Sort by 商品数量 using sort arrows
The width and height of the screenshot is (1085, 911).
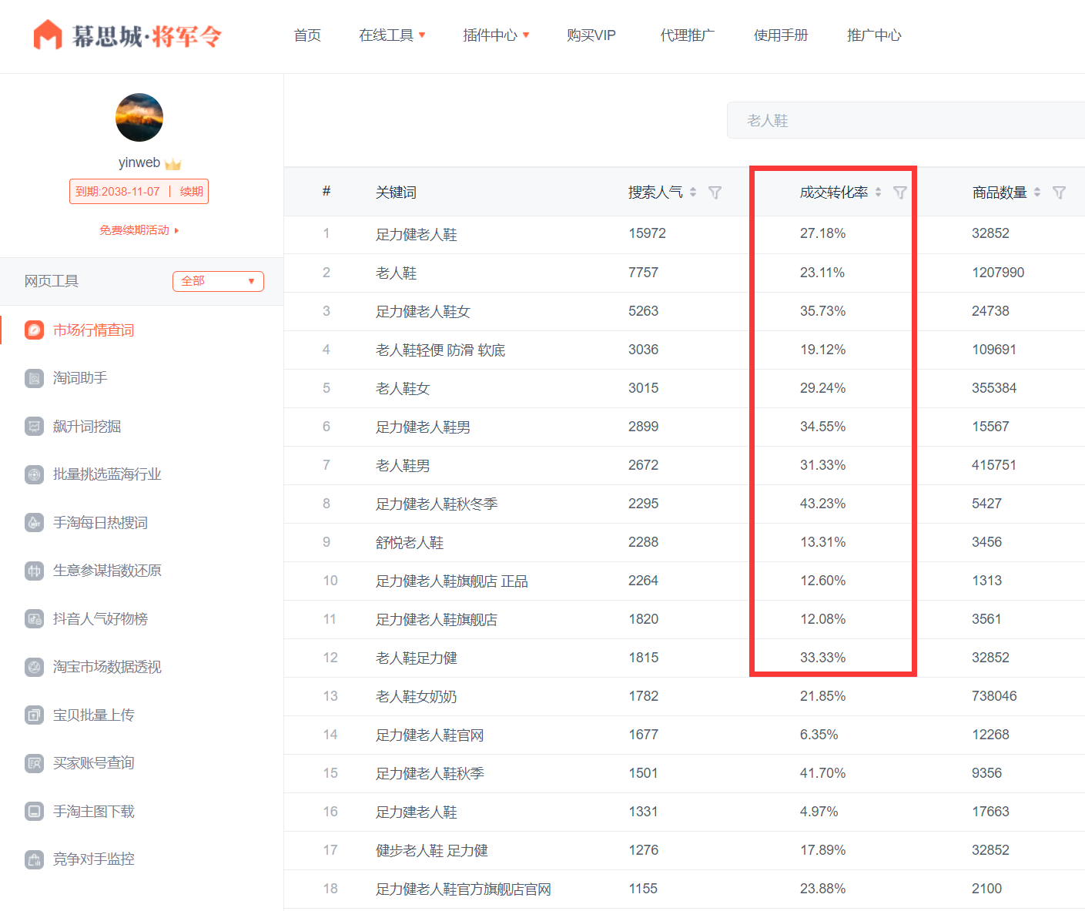(1037, 193)
